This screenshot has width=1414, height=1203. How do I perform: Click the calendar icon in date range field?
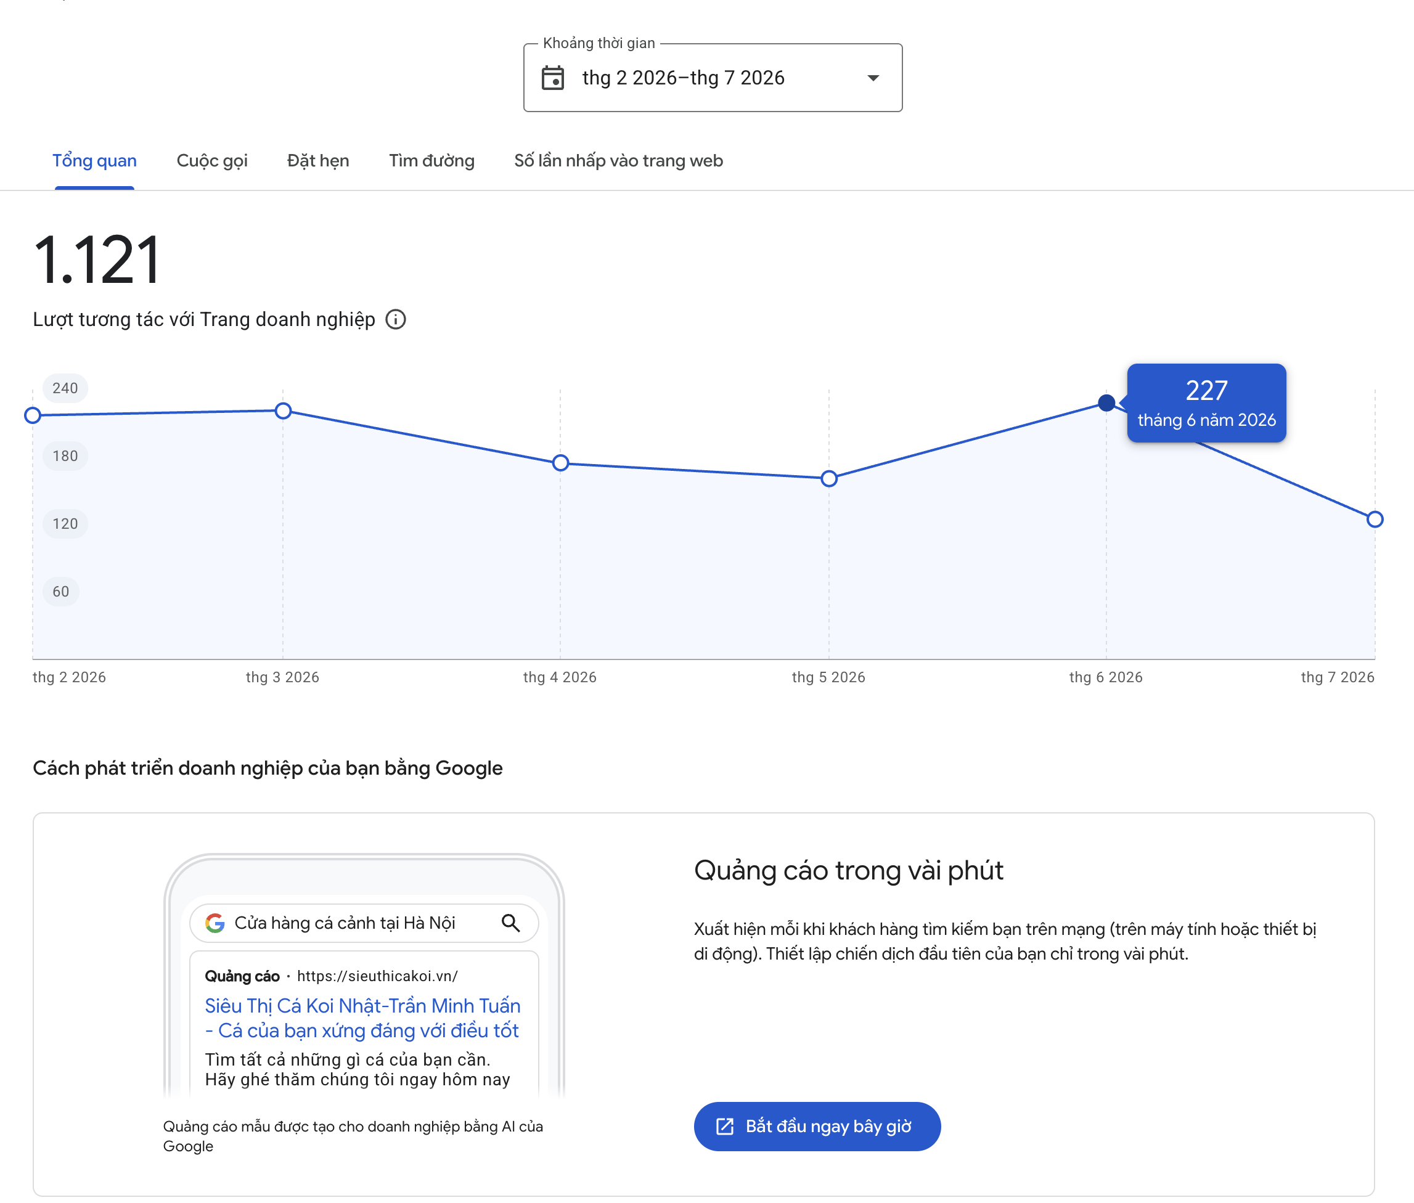552,78
